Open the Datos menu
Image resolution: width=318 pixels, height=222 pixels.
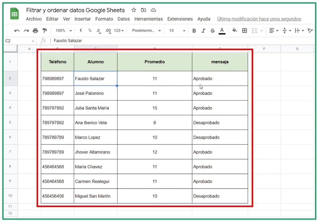[x=123, y=19]
